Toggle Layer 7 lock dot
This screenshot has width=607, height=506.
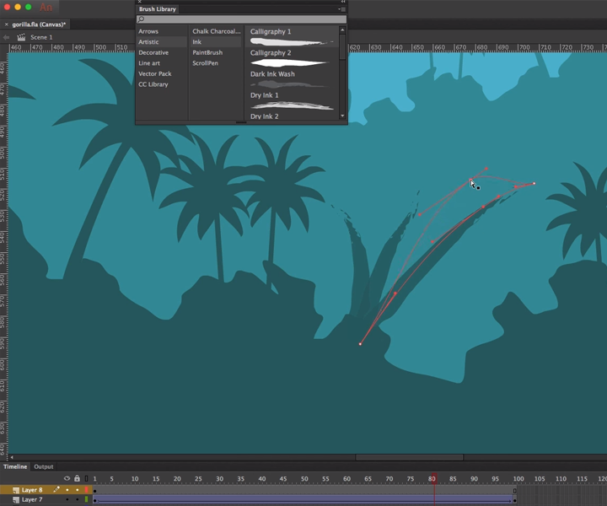(x=77, y=500)
